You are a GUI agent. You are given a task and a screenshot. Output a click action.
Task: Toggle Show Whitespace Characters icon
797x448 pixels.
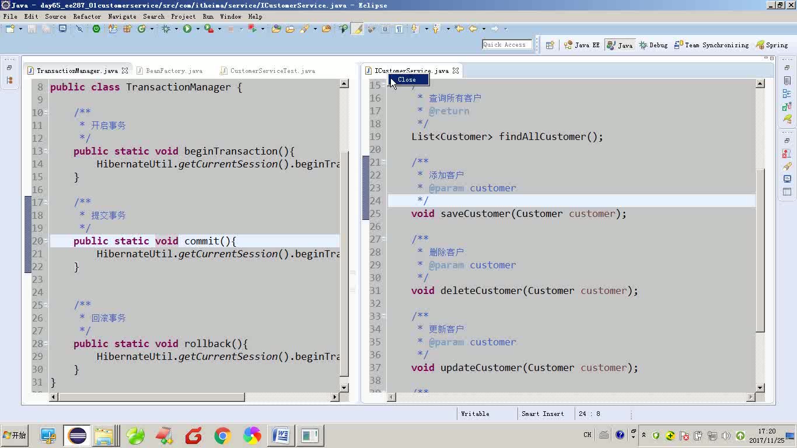(399, 29)
